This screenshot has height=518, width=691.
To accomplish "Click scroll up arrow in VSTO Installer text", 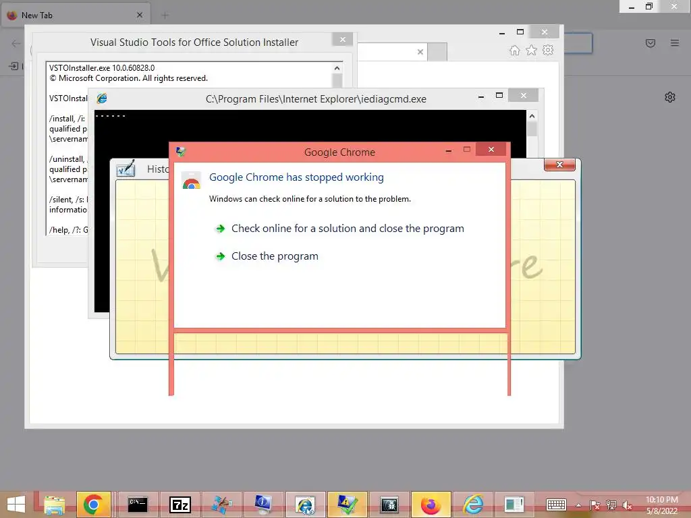I will (337, 68).
